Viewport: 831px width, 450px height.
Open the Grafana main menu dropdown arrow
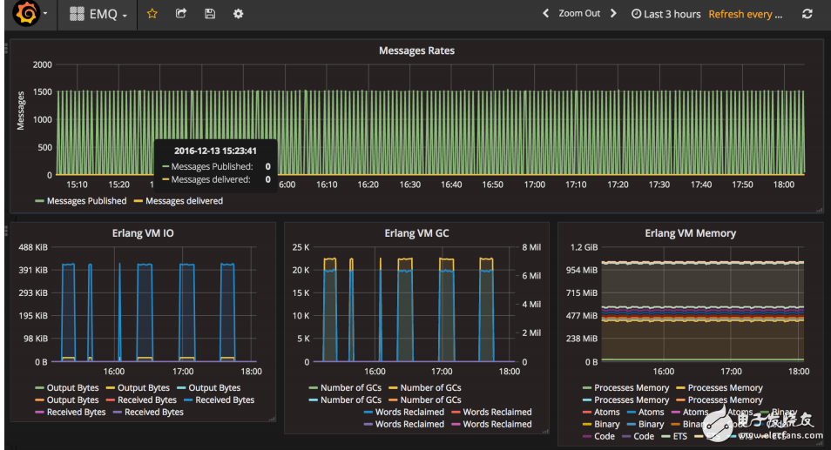44,15
